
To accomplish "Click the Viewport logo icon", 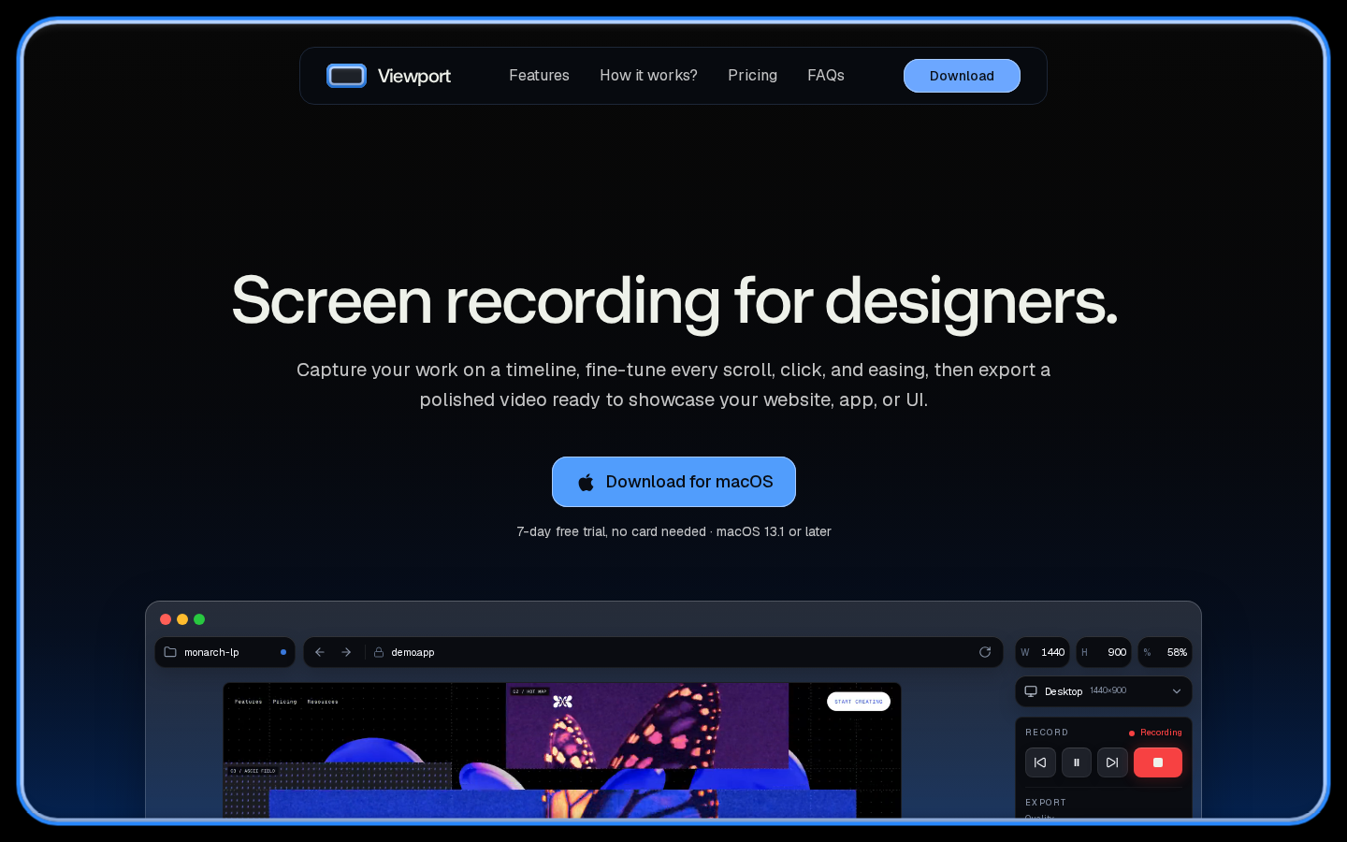I will 346,76.
